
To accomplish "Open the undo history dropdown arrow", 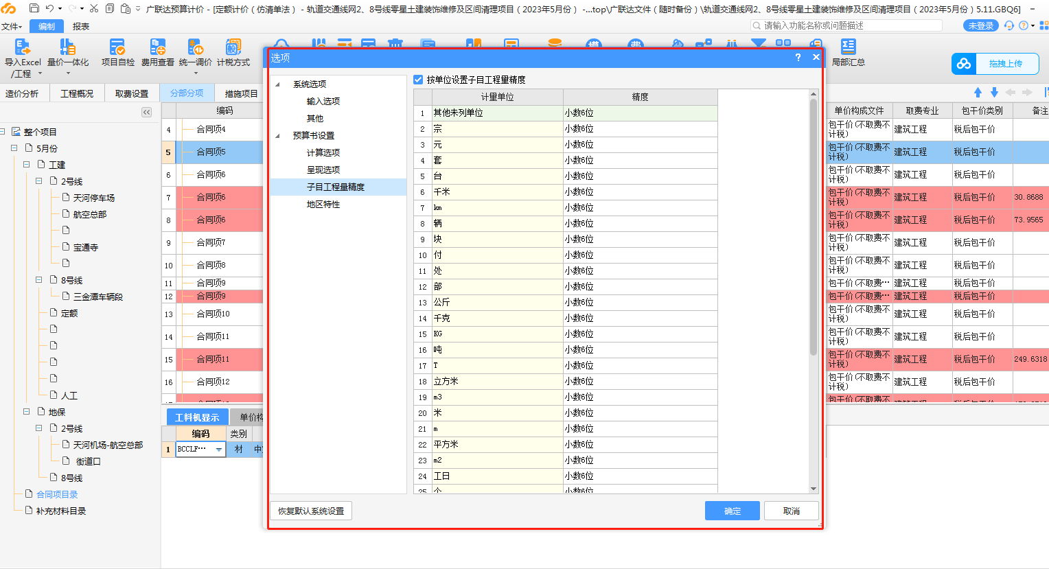I will coord(60,9).
